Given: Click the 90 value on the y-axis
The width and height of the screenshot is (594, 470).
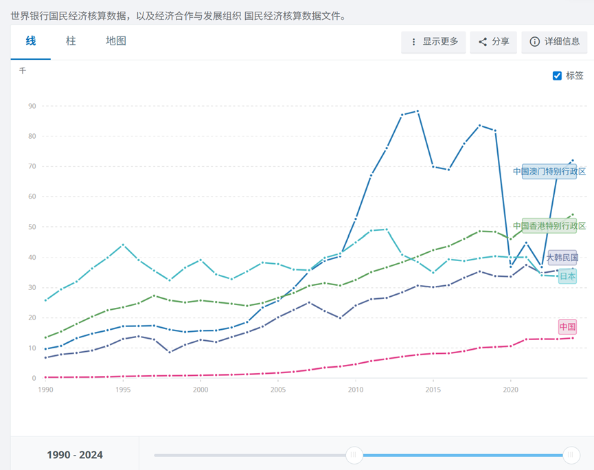Looking at the screenshot, I should [x=32, y=106].
